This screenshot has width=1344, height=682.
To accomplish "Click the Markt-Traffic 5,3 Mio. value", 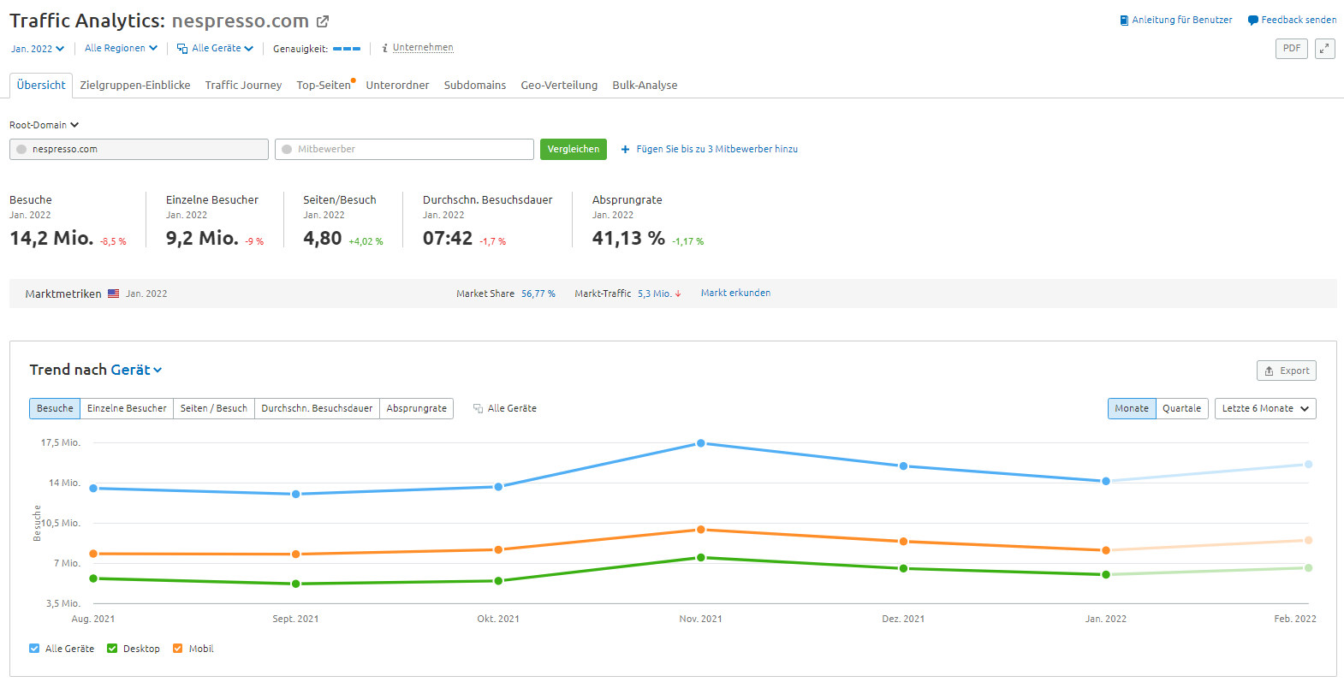I will coord(654,294).
